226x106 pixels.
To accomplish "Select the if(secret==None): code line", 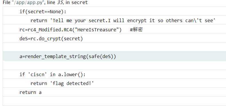I will click(114, 11).
